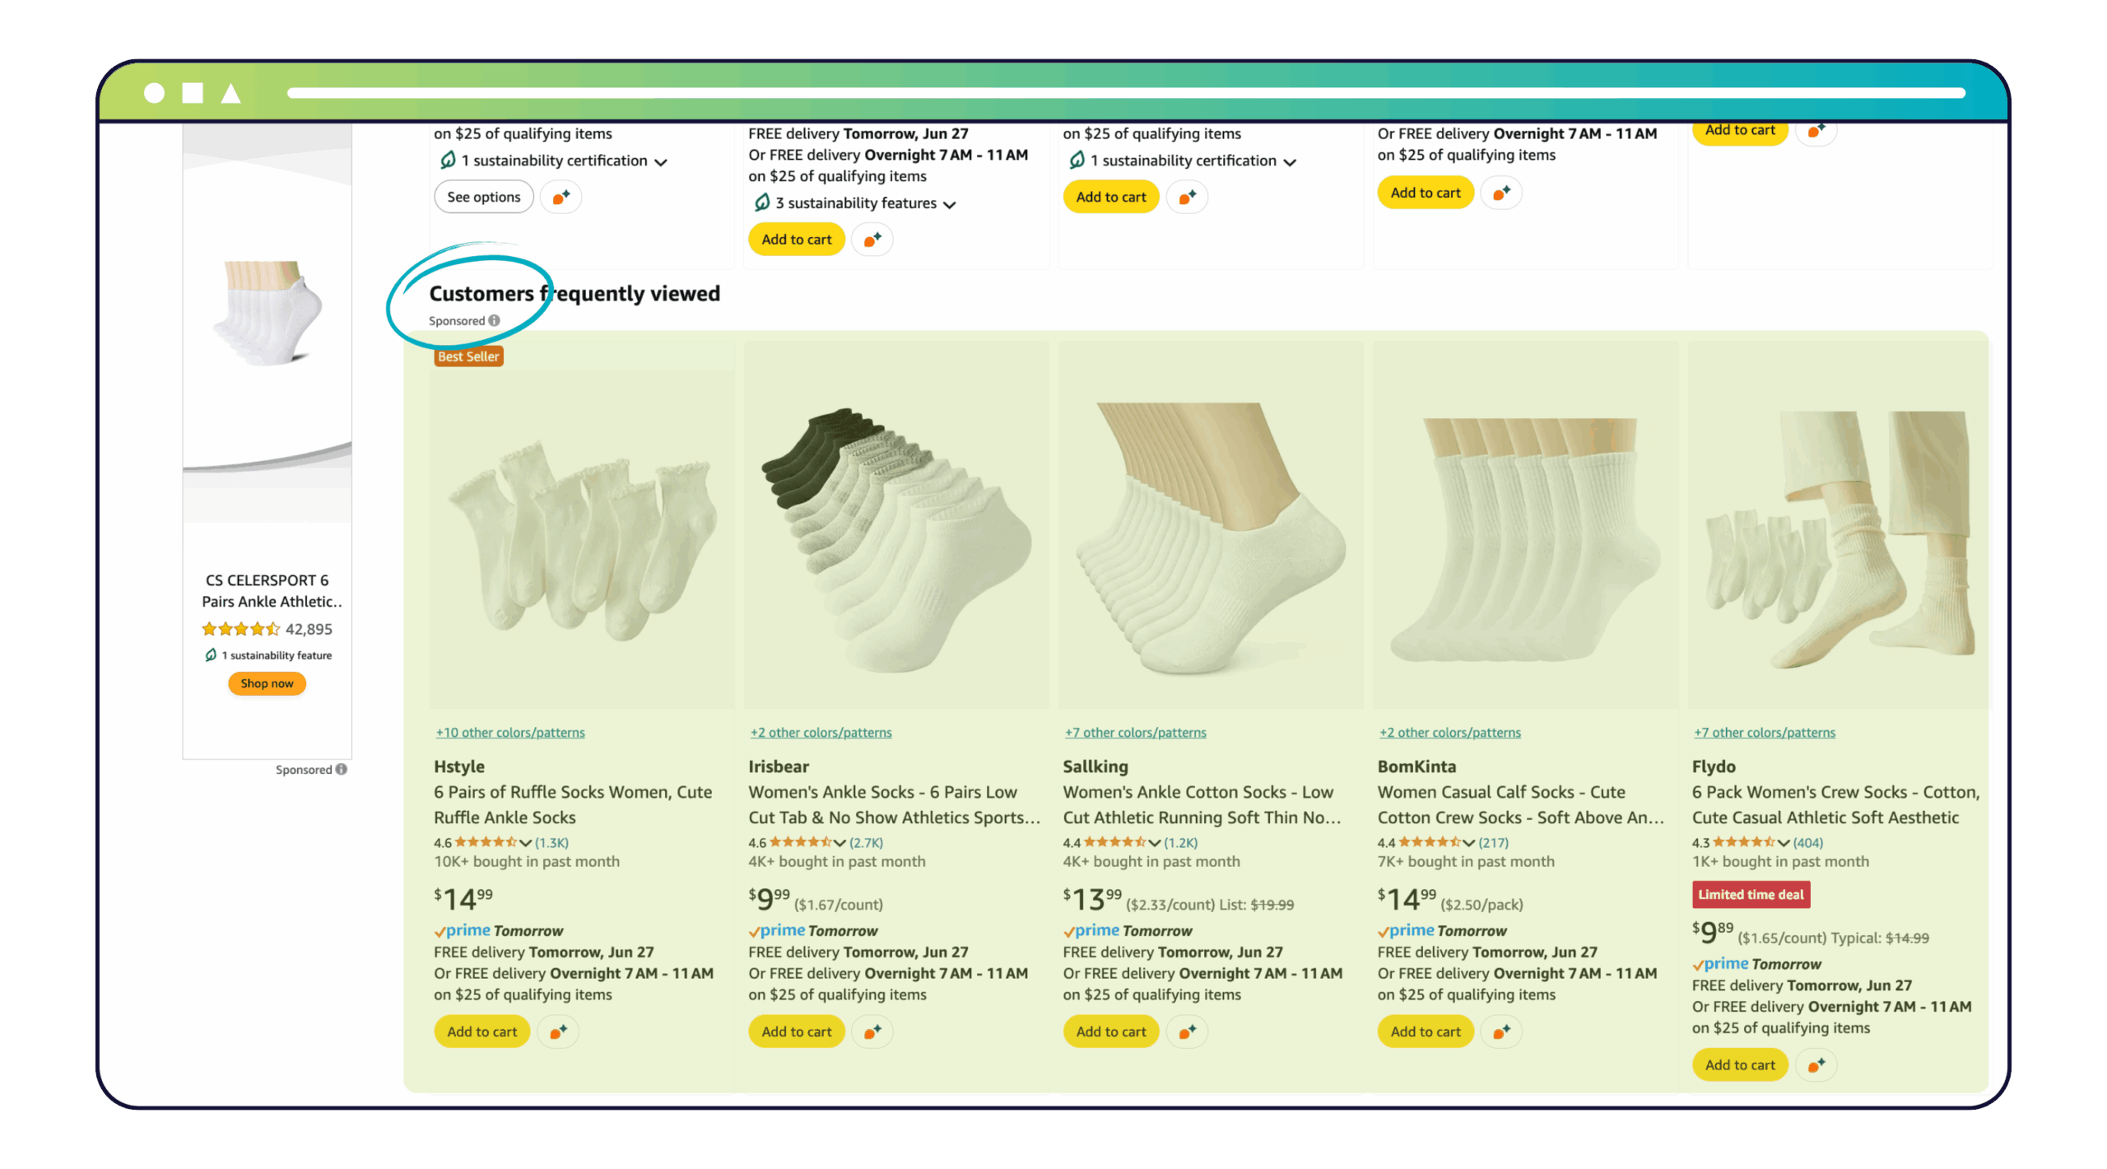Open +7 other colors/patterns for Sallking socks
Image resolution: width=2107 pixels, height=1169 pixels.
(x=1135, y=732)
